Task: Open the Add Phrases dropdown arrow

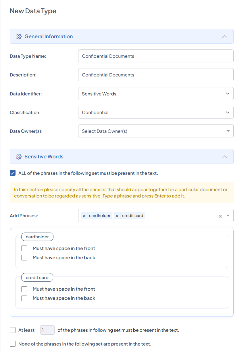Action: click(228, 216)
